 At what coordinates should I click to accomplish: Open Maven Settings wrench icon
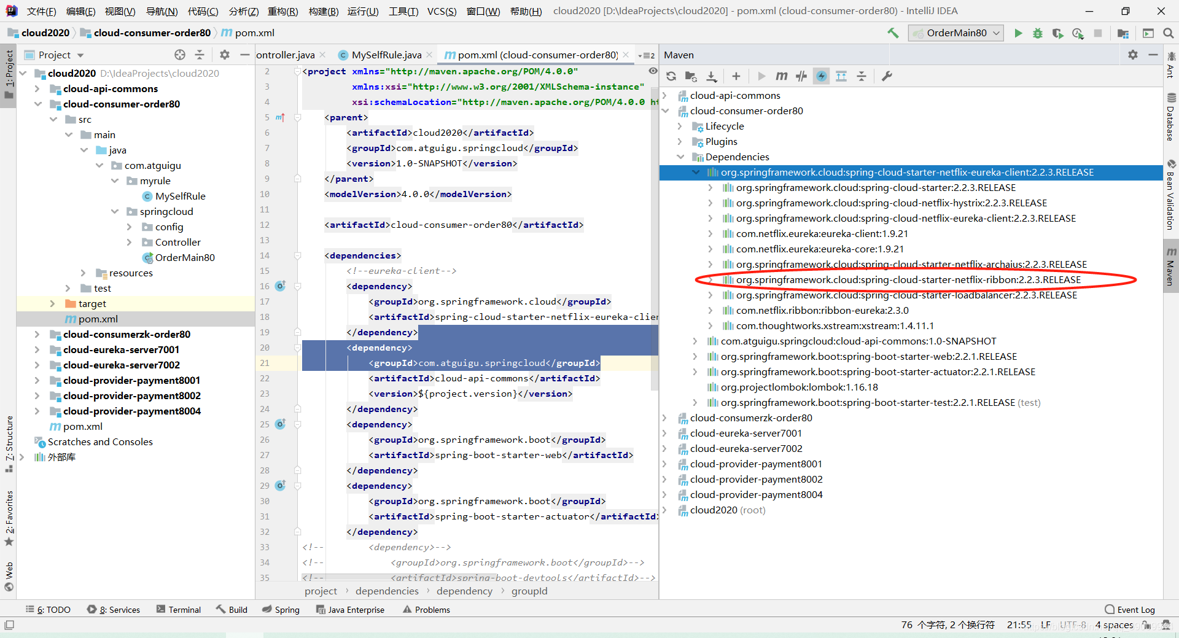pyautogui.click(x=887, y=76)
